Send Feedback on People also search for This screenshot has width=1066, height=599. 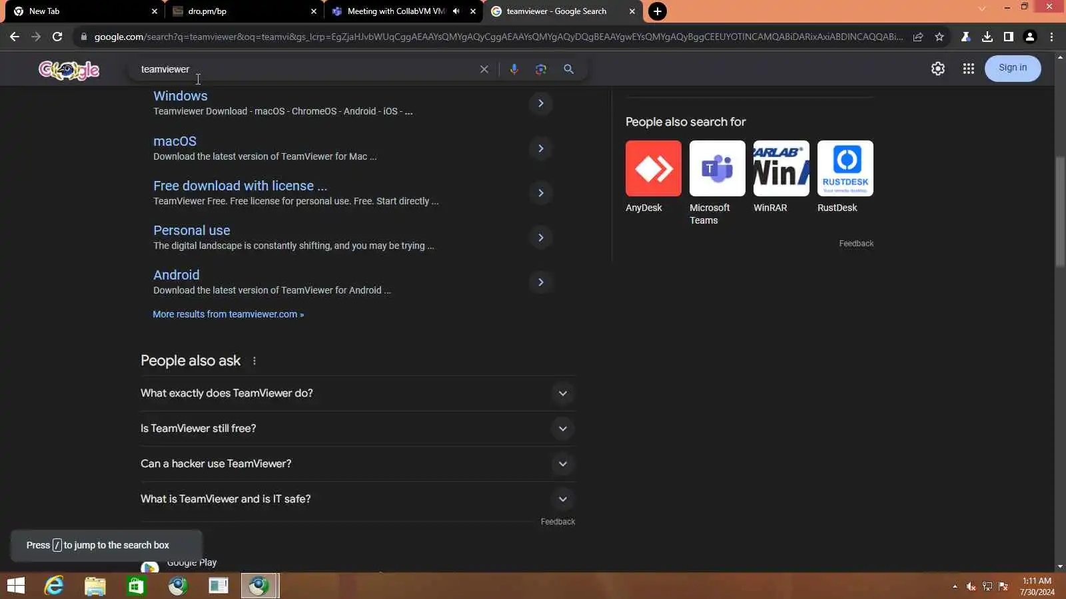pos(856,244)
